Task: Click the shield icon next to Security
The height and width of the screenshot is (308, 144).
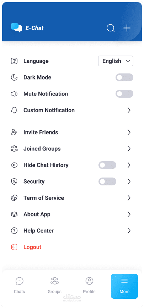Action: 14,181
